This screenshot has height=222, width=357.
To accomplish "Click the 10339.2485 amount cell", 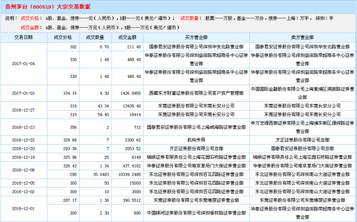I will click(128, 175).
